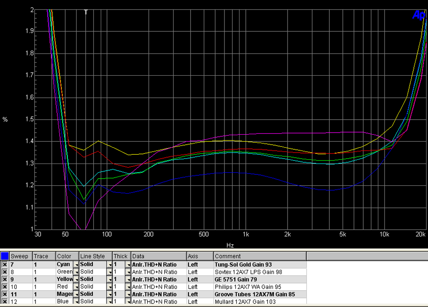Viewport: 428px width, 307px height.
Task: Click sweep number 12 cell
Action: [x=21, y=302]
